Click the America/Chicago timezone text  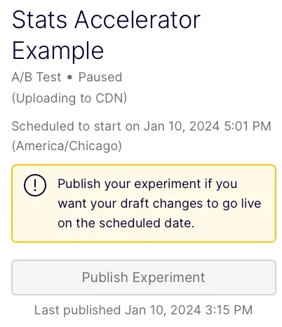click(x=67, y=146)
